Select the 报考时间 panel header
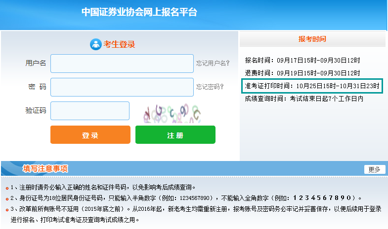388x229 pixels. pos(312,39)
